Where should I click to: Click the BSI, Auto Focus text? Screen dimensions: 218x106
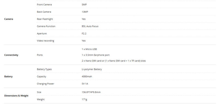tap(90, 26)
